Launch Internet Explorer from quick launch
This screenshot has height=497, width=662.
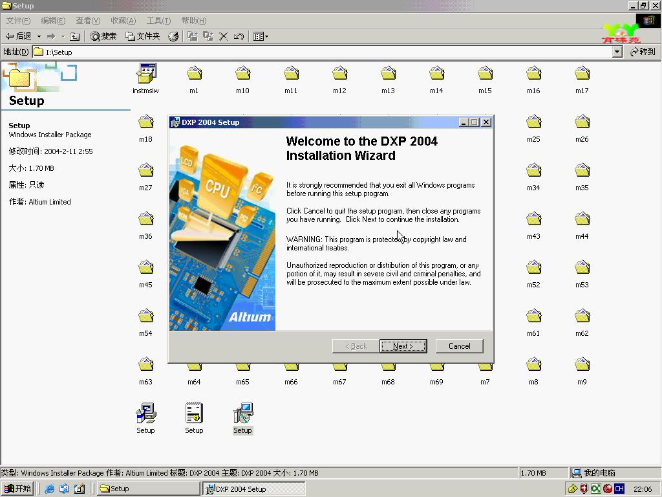click(49, 489)
